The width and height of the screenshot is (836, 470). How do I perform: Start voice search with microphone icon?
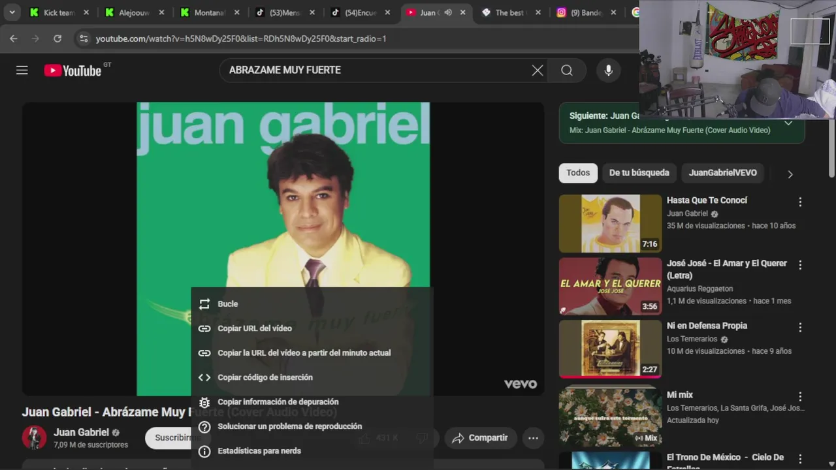(x=609, y=70)
